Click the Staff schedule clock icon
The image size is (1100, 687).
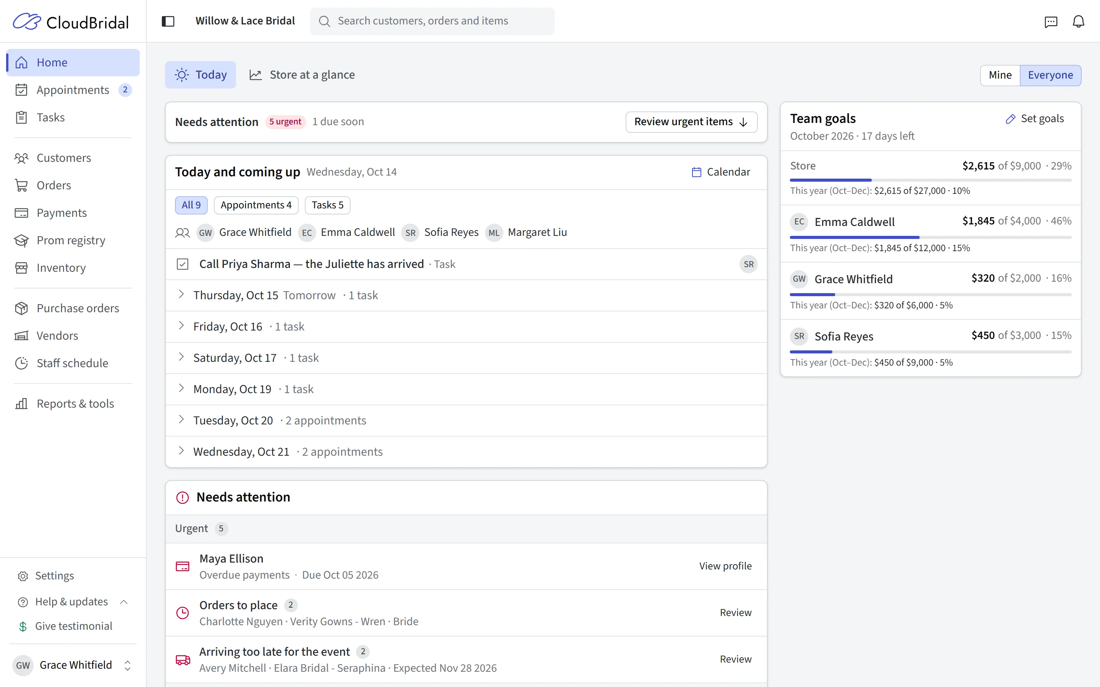pyautogui.click(x=21, y=363)
